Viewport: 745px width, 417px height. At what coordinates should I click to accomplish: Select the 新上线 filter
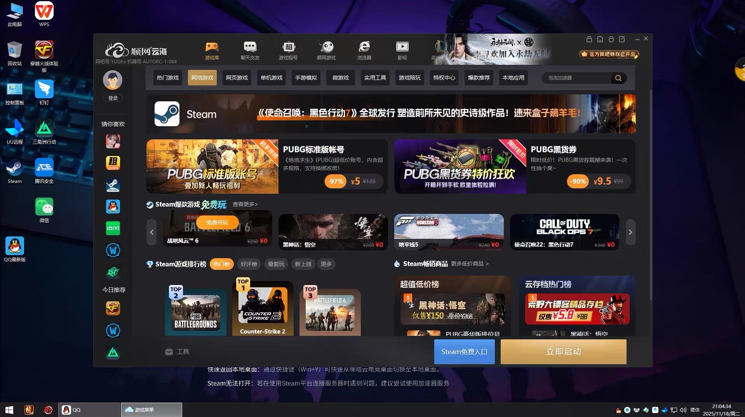(303, 264)
